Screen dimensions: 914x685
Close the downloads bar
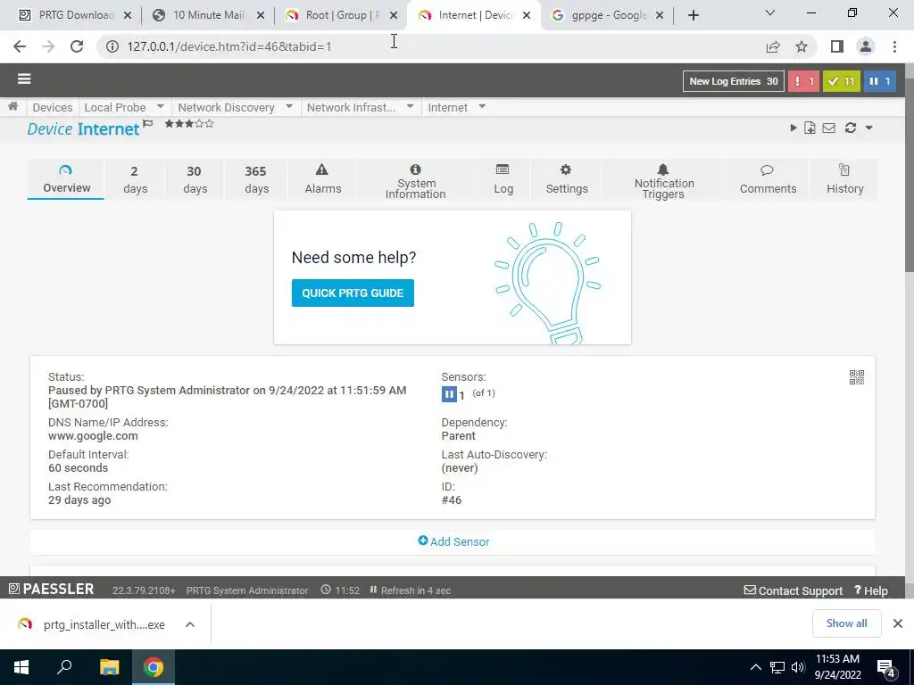(x=898, y=623)
